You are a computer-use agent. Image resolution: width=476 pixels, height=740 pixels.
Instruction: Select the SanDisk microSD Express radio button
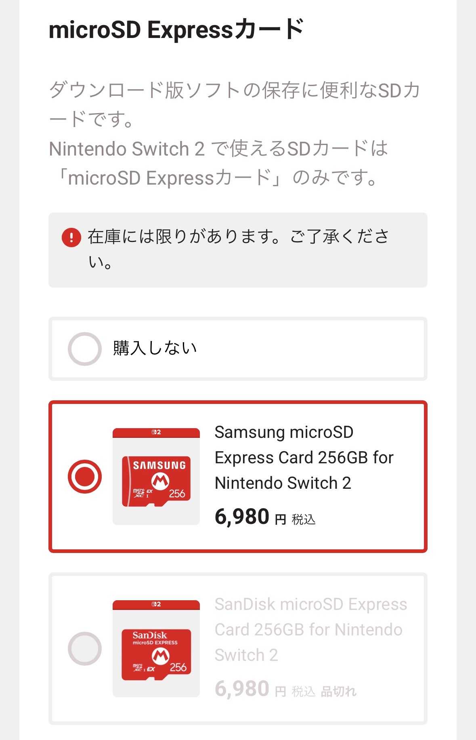[84, 648]
